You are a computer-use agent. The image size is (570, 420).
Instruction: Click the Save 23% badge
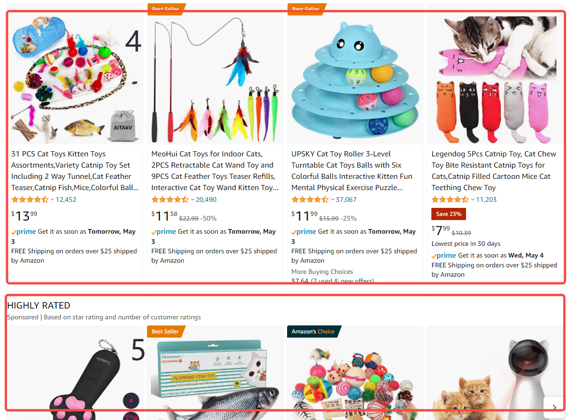point(449,214)
